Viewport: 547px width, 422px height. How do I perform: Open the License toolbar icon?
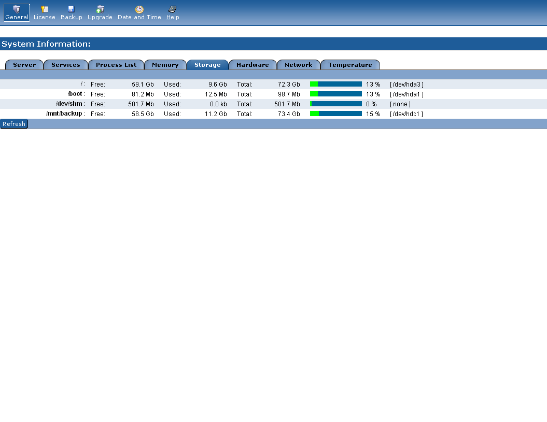pyautogui.click(x=44, y=13)
